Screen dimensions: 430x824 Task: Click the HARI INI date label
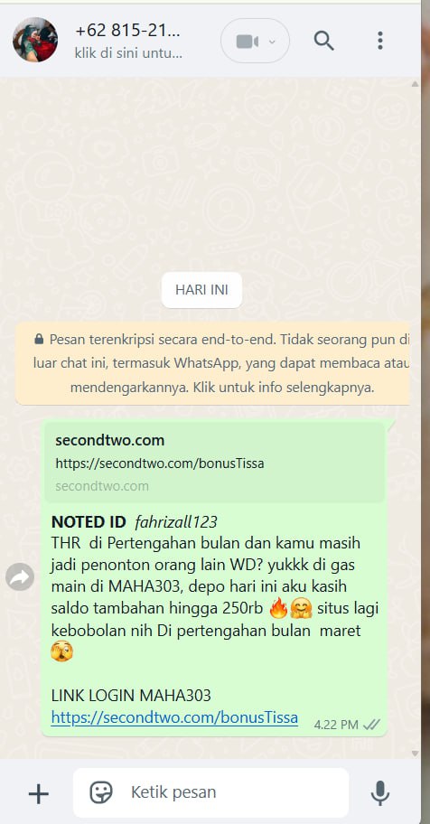click(x=201, y=290)
